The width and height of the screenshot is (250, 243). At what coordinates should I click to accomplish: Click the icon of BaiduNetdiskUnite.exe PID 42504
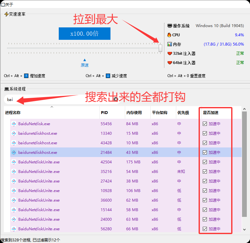[x=14, y=162]
